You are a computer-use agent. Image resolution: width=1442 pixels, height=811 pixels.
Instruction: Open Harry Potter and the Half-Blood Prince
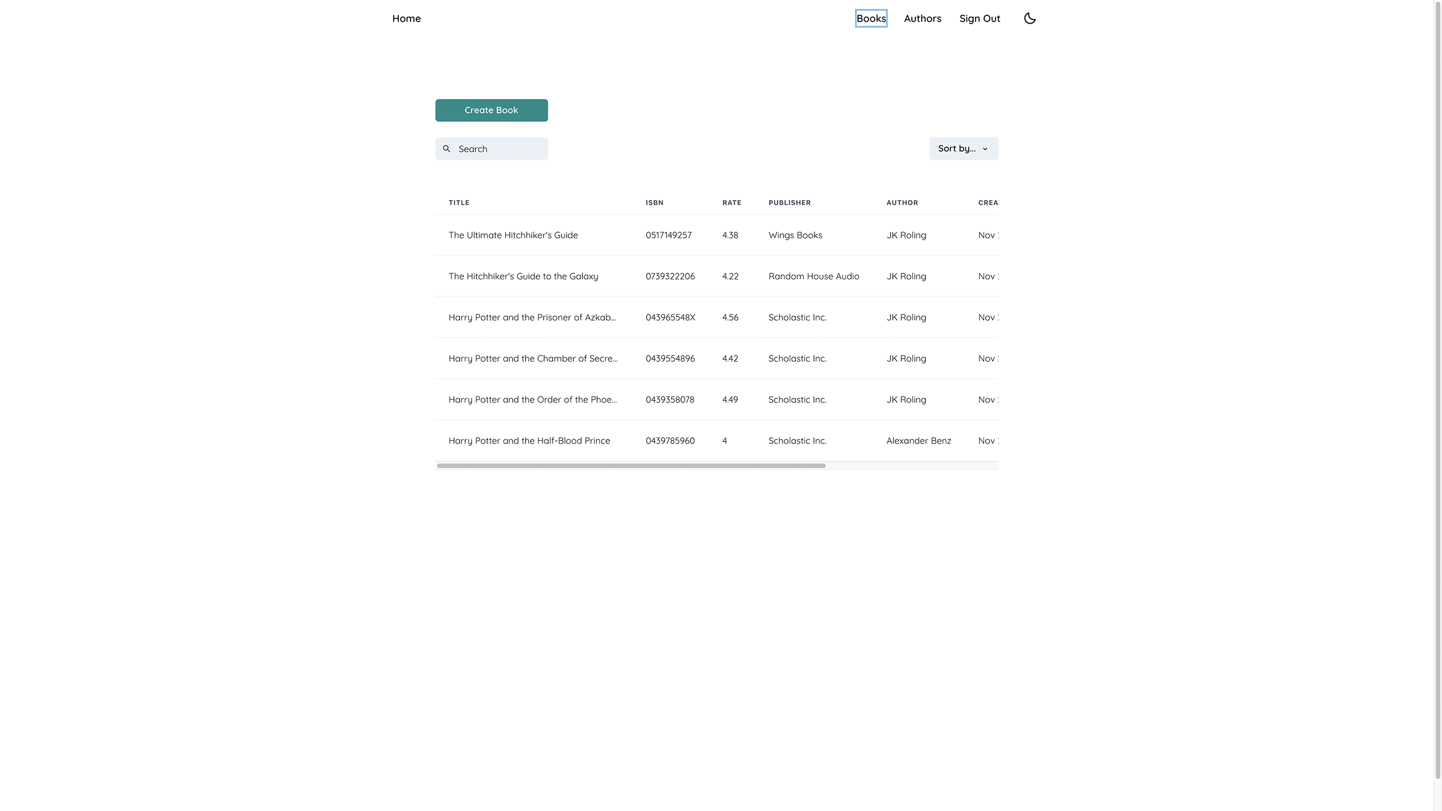pyautogui.click(x=529, y=441)
